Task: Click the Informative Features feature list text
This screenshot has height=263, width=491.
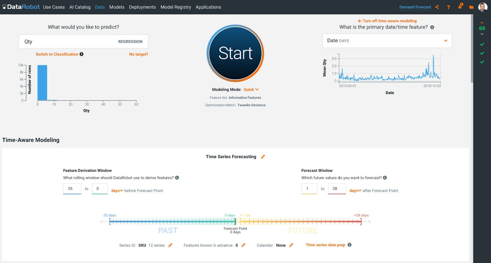Action: [x=245, y=98]
